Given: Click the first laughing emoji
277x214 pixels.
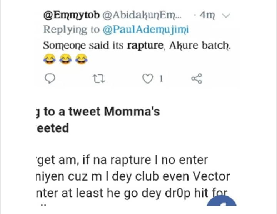Looking at the screenshot, I should 48,59.
